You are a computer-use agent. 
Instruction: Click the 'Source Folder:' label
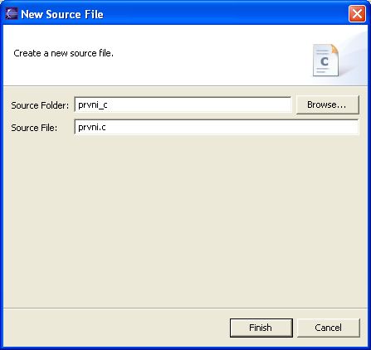pyautogui.click(x=40, y=105)
